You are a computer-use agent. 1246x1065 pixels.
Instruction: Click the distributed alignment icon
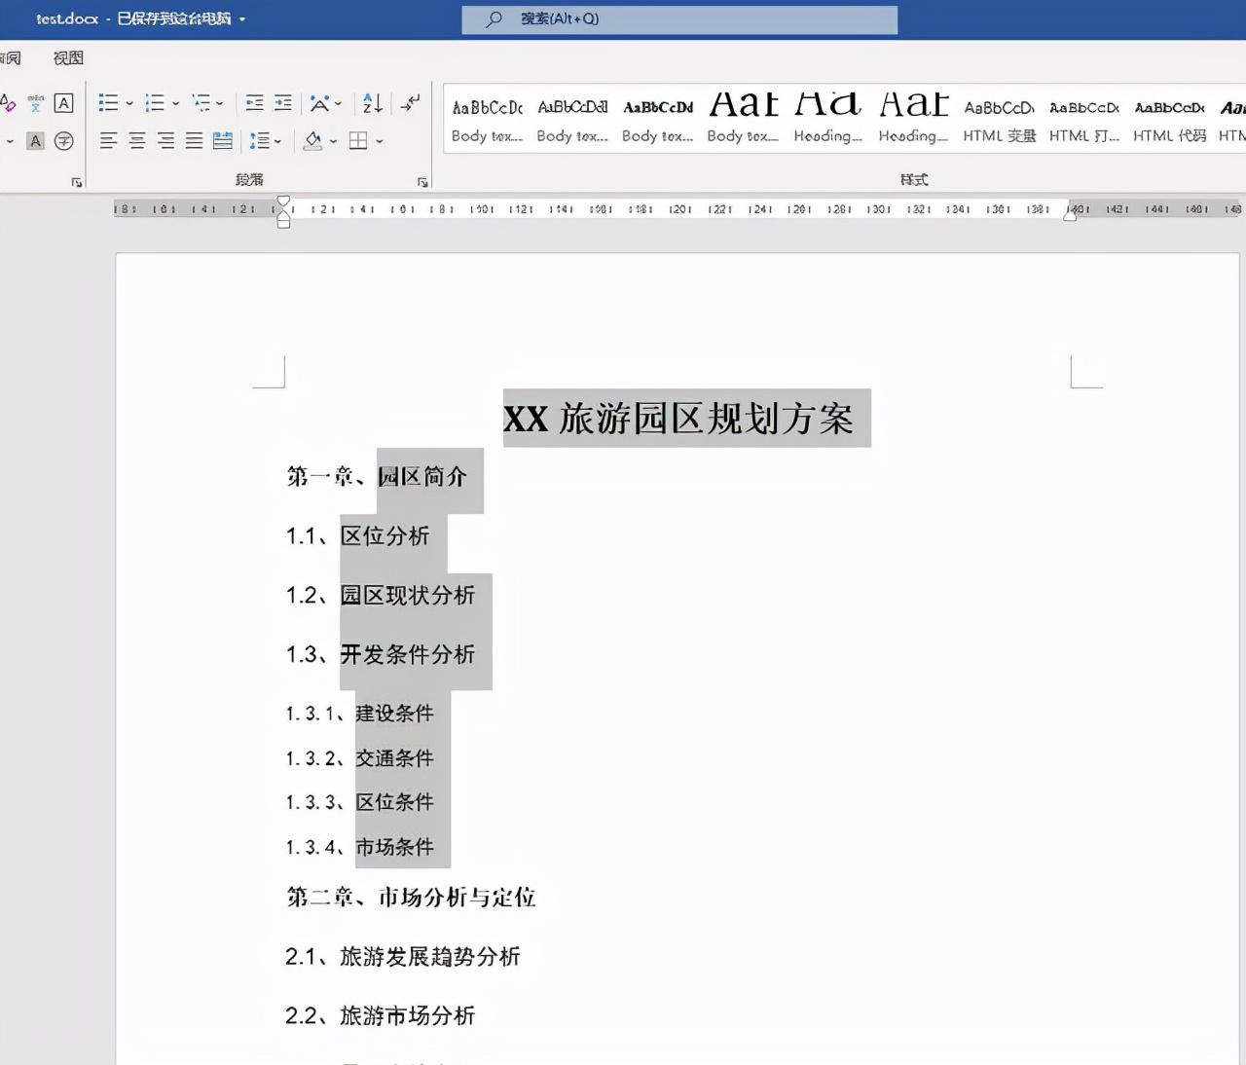[x=223, y=141]
